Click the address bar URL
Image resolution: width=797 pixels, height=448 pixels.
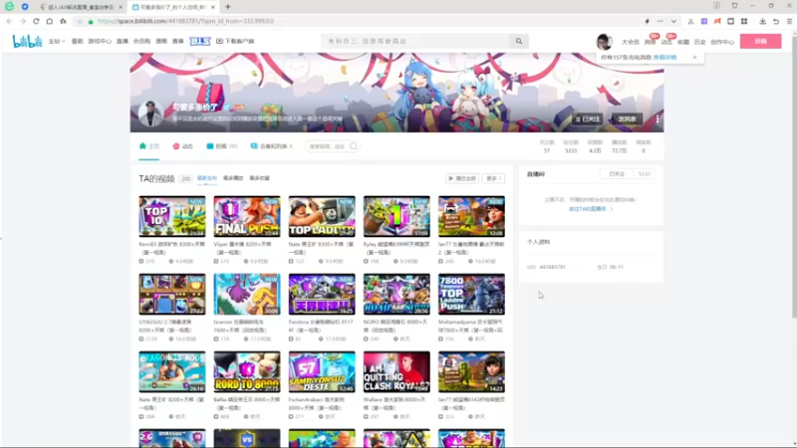(185, 21)
